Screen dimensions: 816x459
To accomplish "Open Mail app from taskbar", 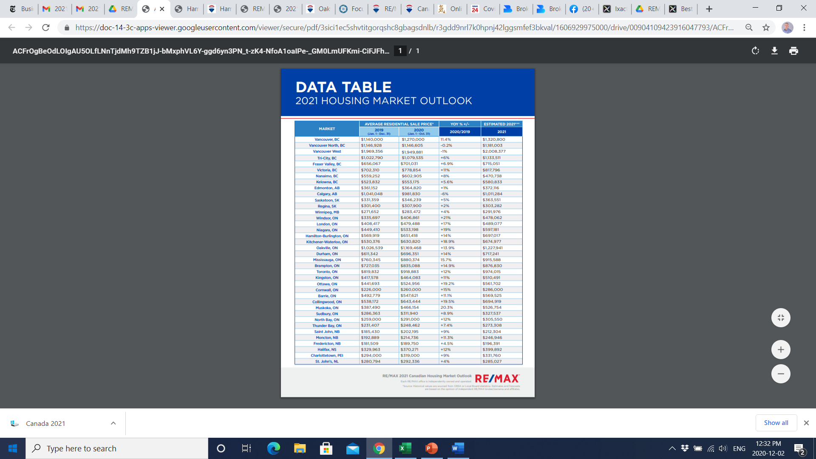I will (x=352, y=448).
